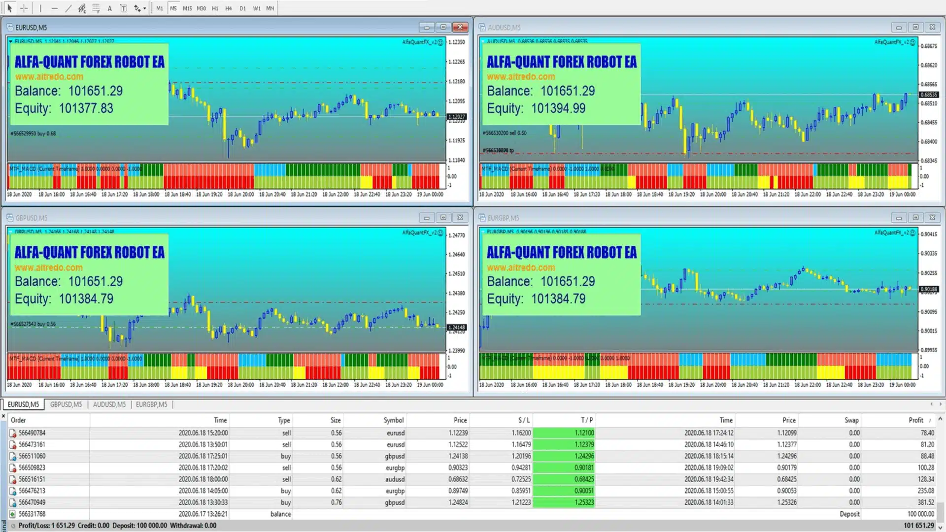Select the text label tool
The image size is (946, 532).
pyautogui.click(x=123, y=8)
